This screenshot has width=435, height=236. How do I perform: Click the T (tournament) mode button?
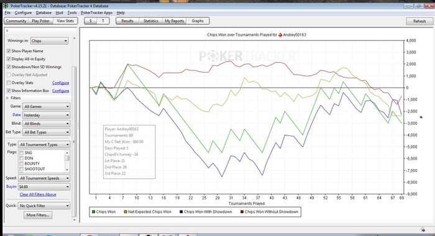(x=103, y=20)
